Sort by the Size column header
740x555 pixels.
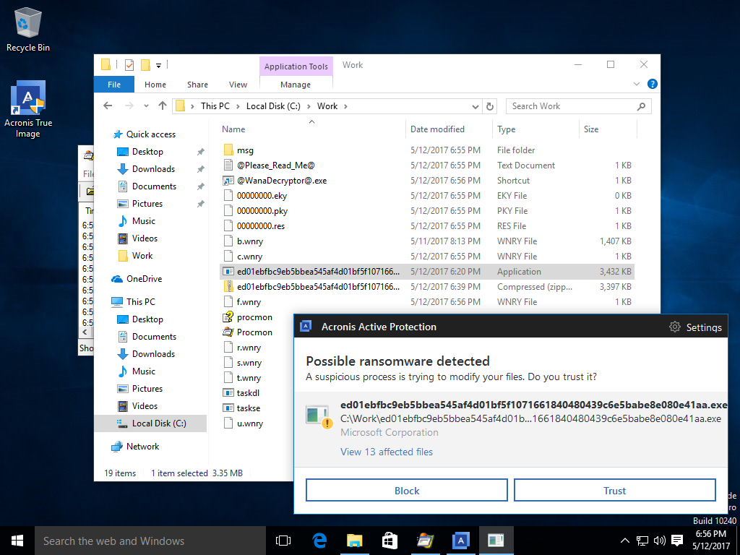(x=591, y=129)
